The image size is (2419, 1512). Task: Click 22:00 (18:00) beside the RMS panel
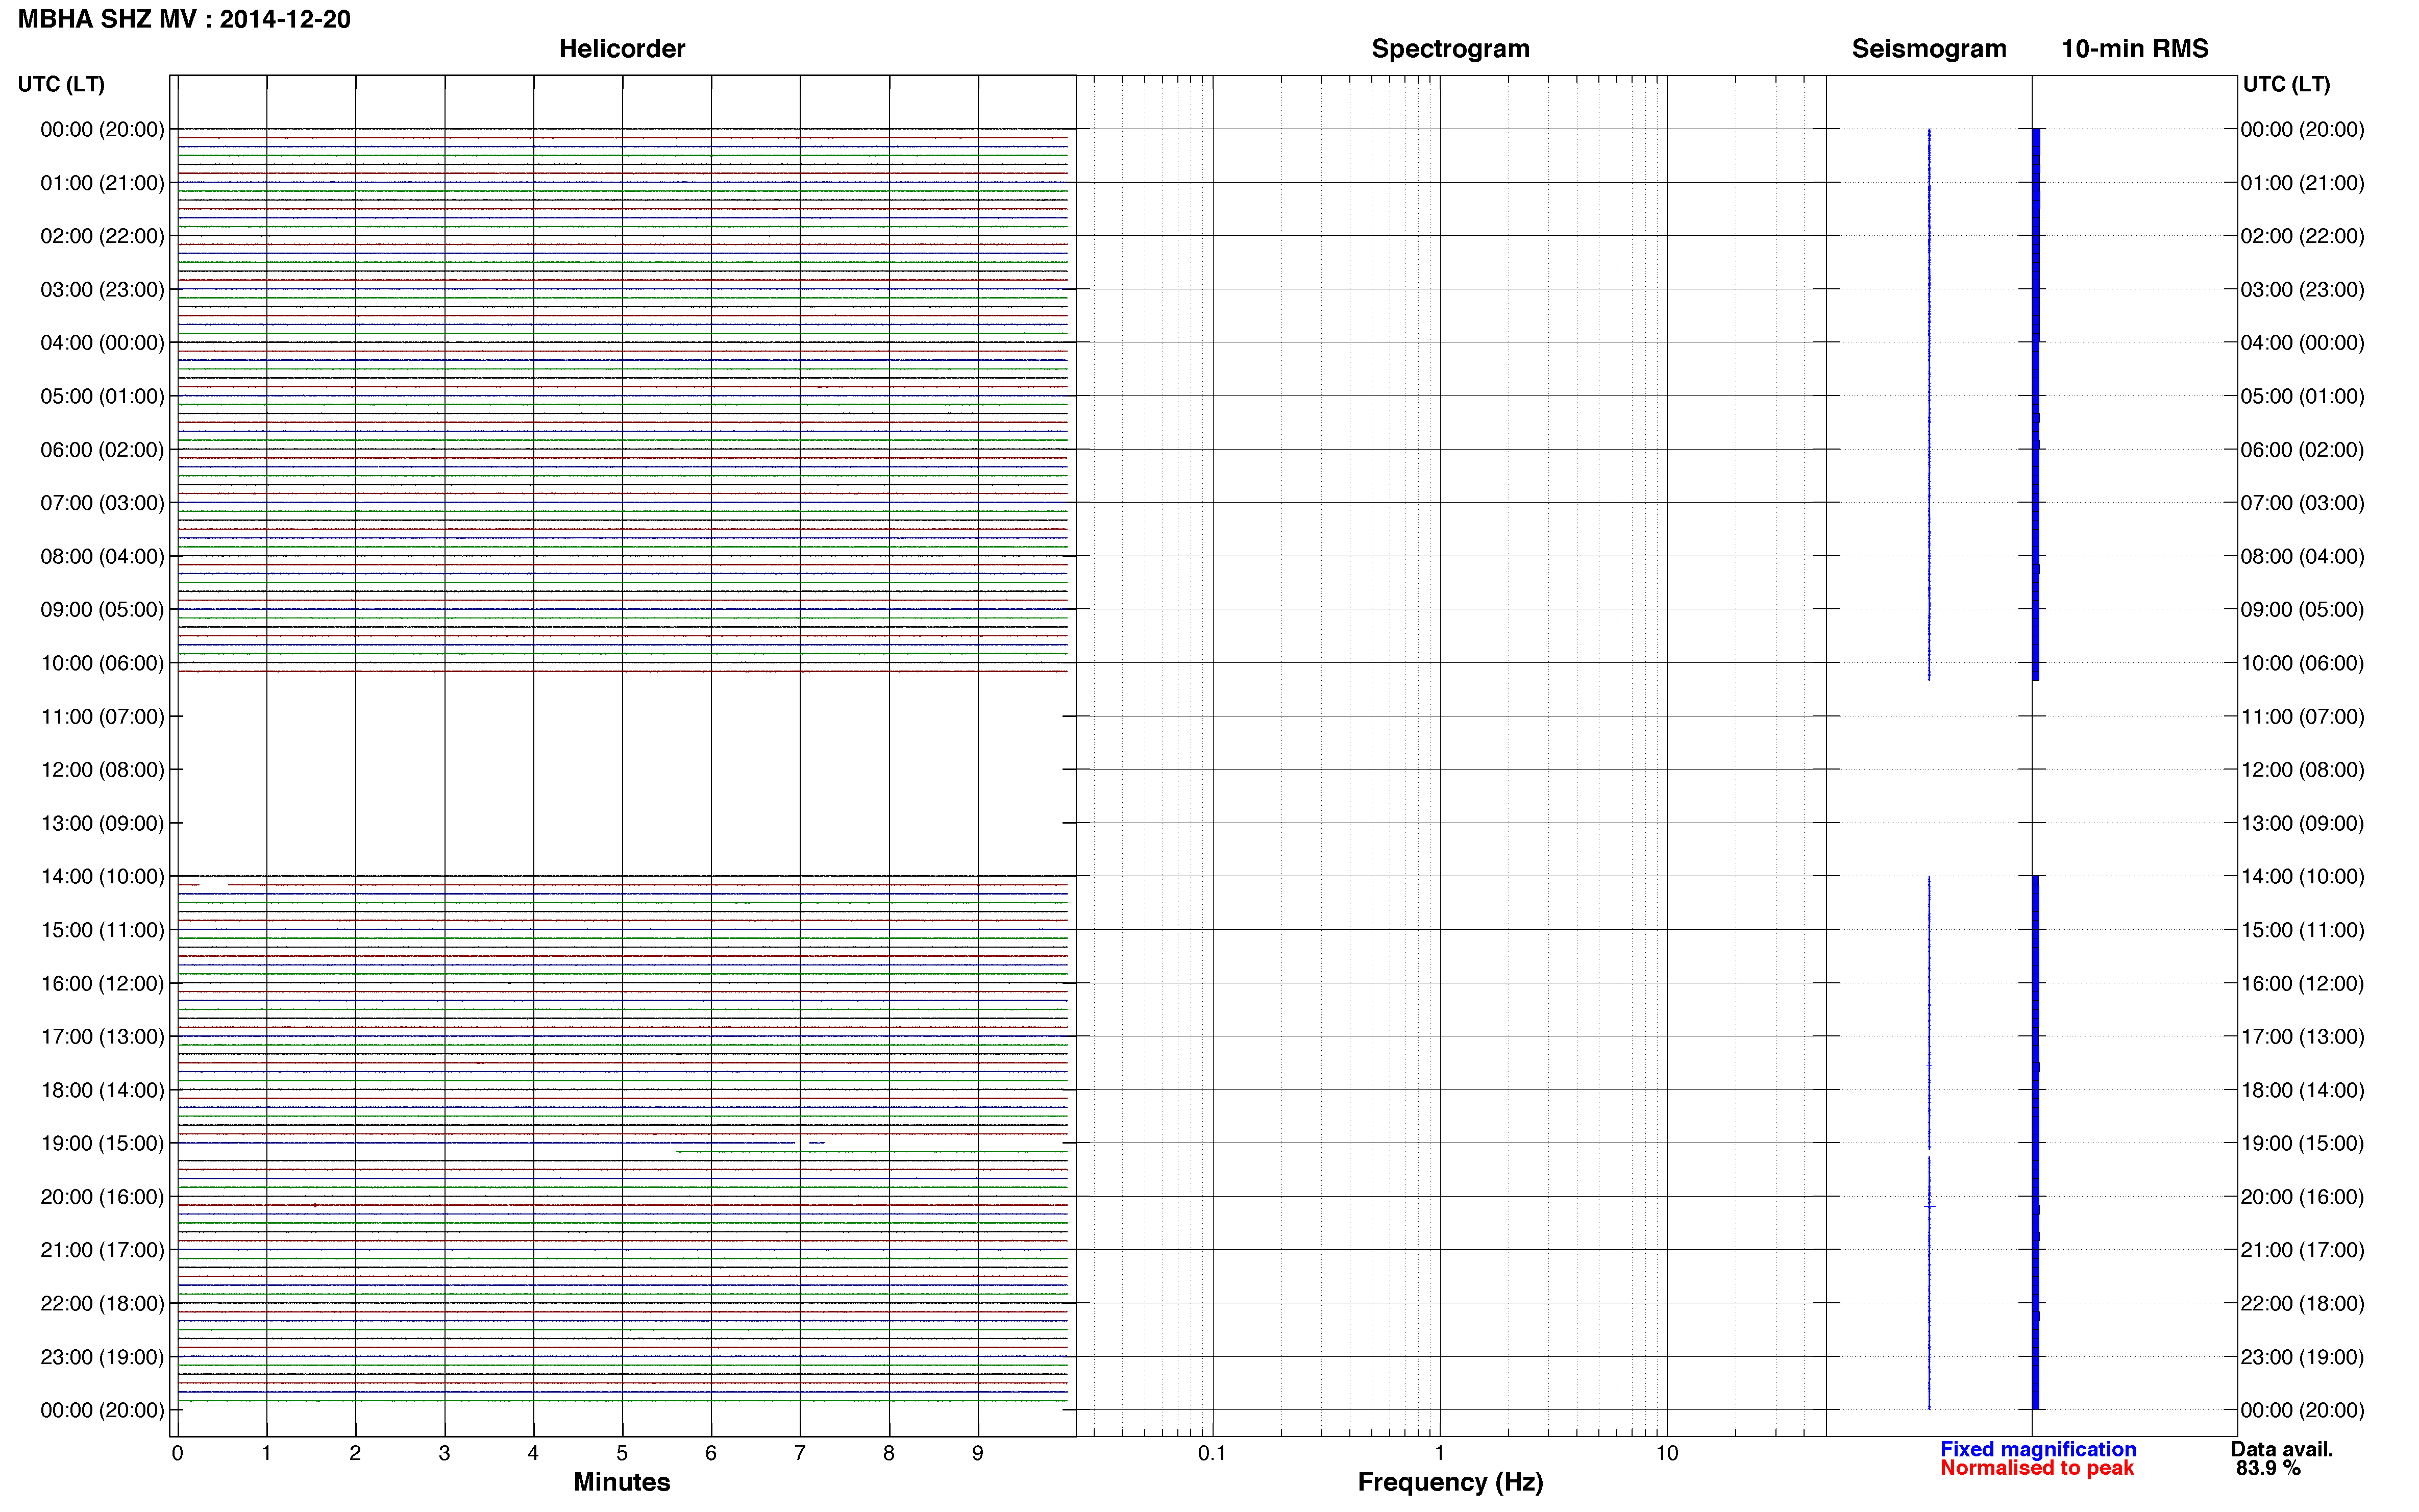click(2302, 1304)
